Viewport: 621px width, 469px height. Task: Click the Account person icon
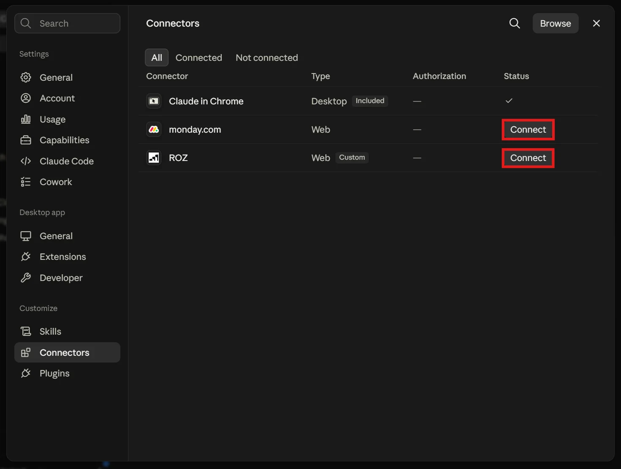(x=26, y=98)
